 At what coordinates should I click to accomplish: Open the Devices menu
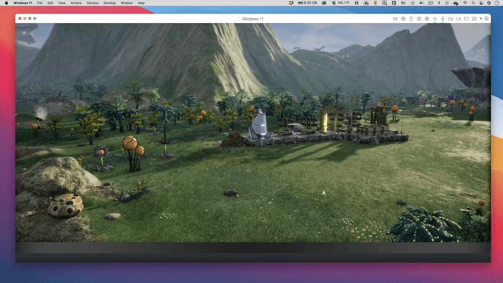92,3
